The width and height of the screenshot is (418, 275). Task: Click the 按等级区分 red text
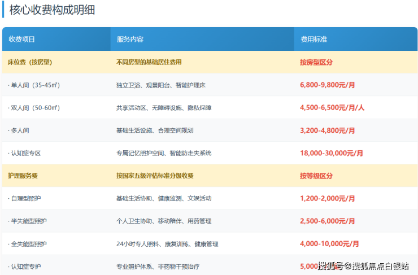click(317, 176)
